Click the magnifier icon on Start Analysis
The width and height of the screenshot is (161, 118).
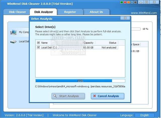point(55,96)
